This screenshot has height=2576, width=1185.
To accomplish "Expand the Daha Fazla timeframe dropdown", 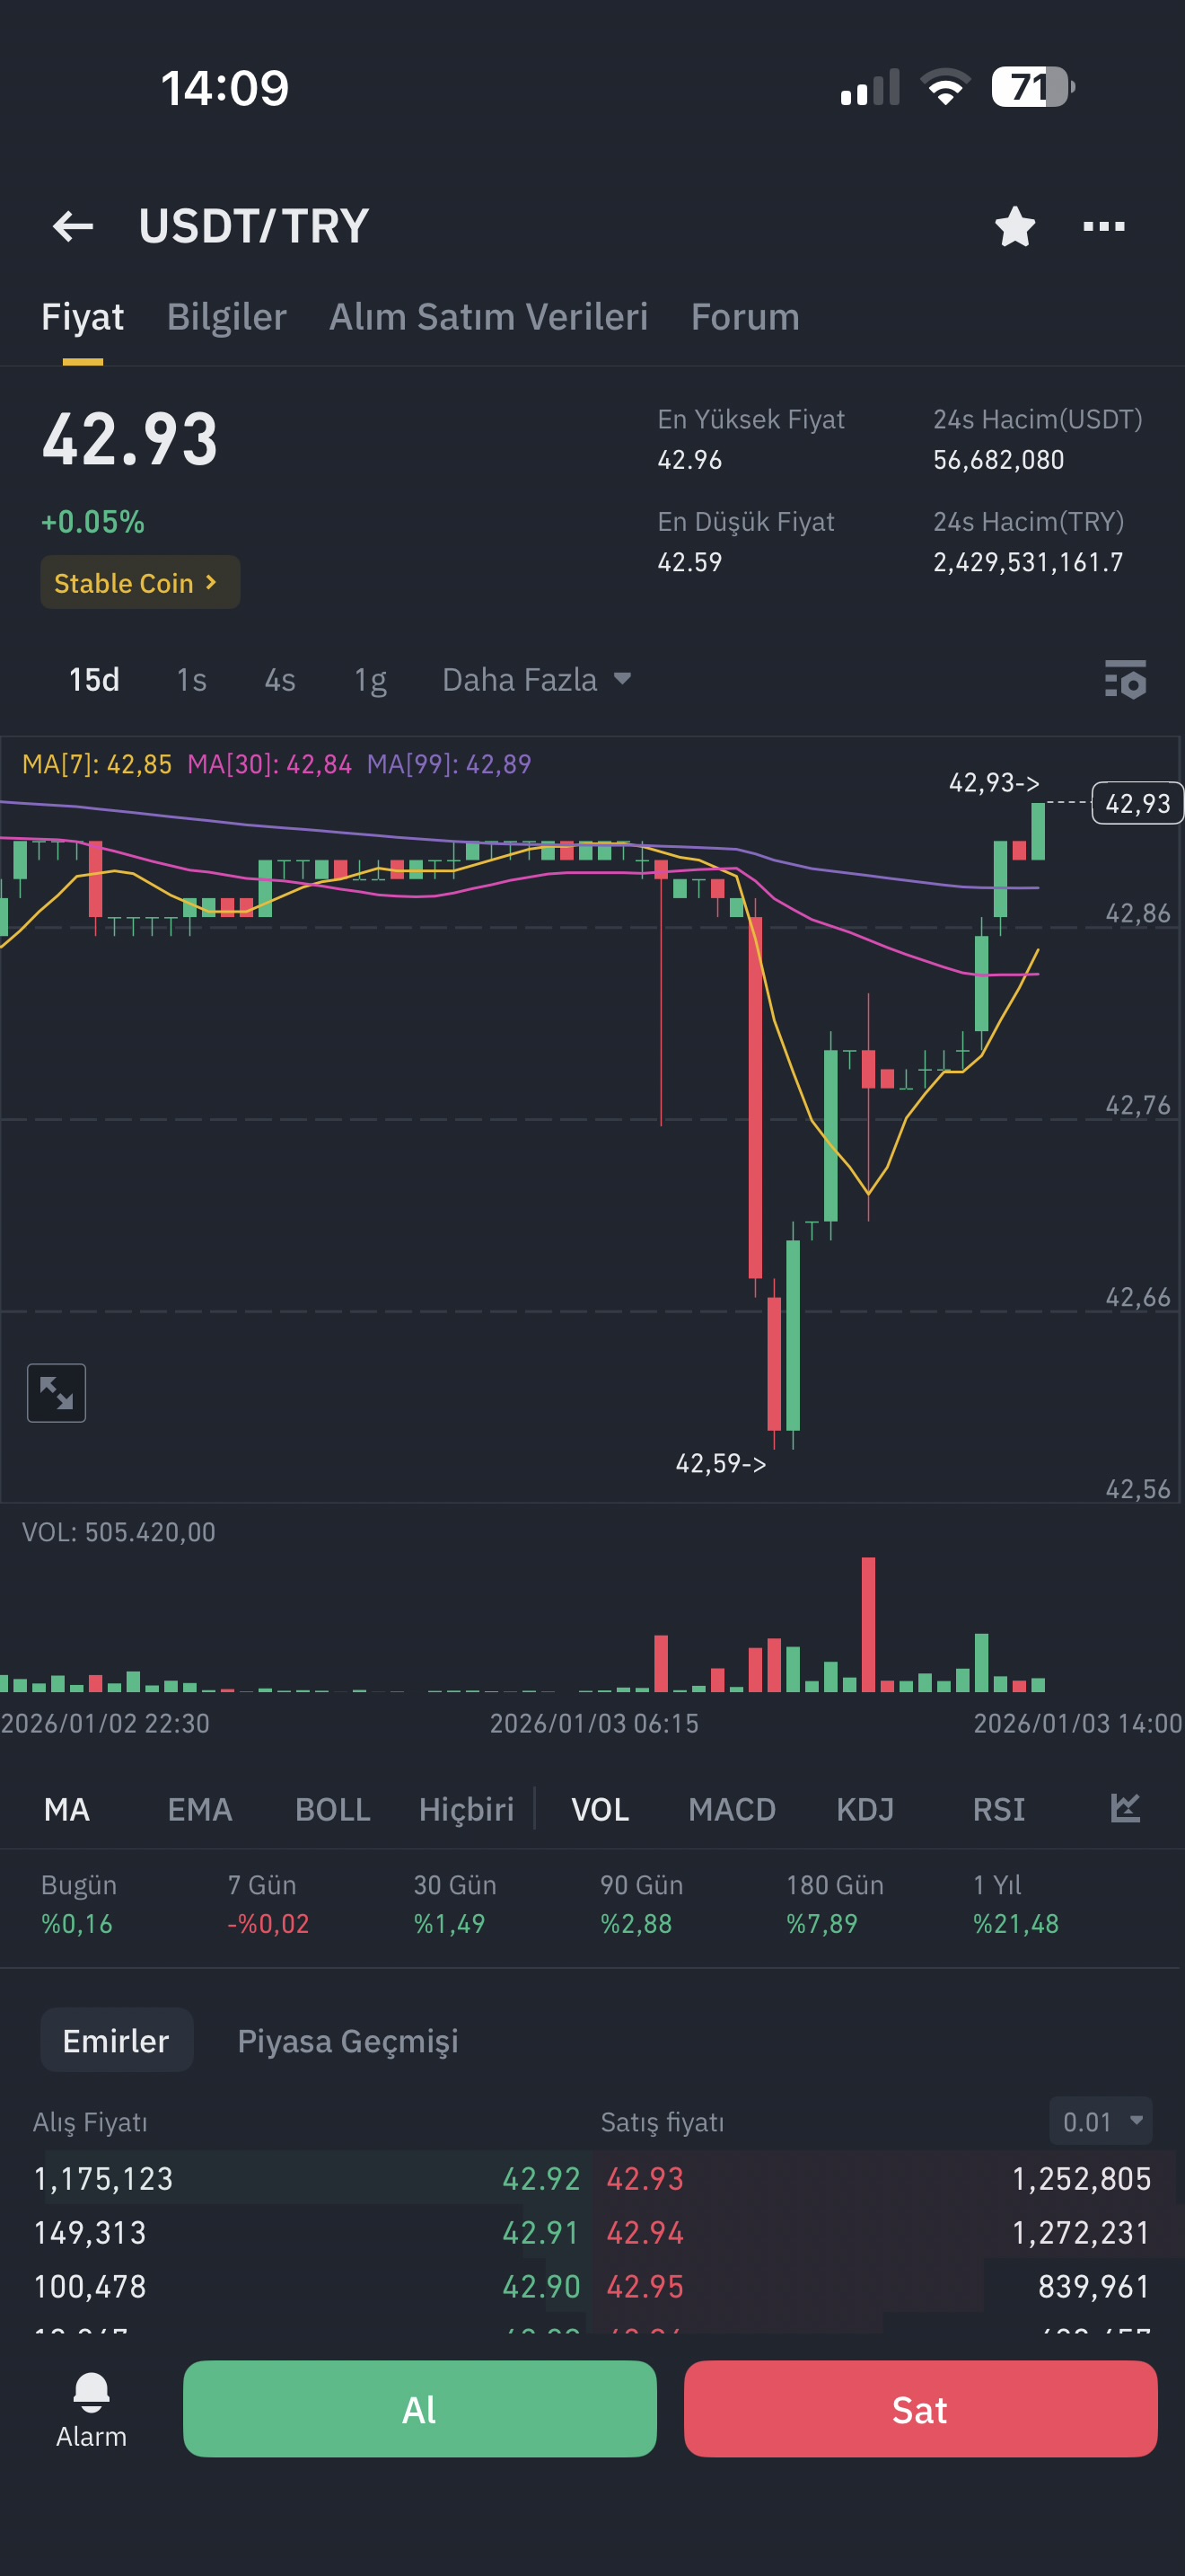I will tap(537, 680).
